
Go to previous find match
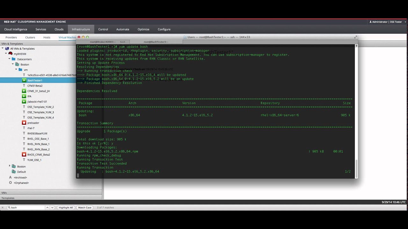pos(47,207)
